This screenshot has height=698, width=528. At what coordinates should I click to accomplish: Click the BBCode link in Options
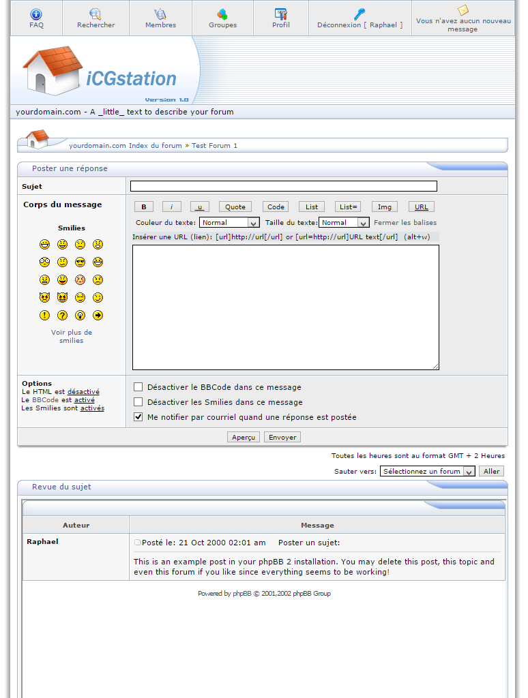point(46,399)
